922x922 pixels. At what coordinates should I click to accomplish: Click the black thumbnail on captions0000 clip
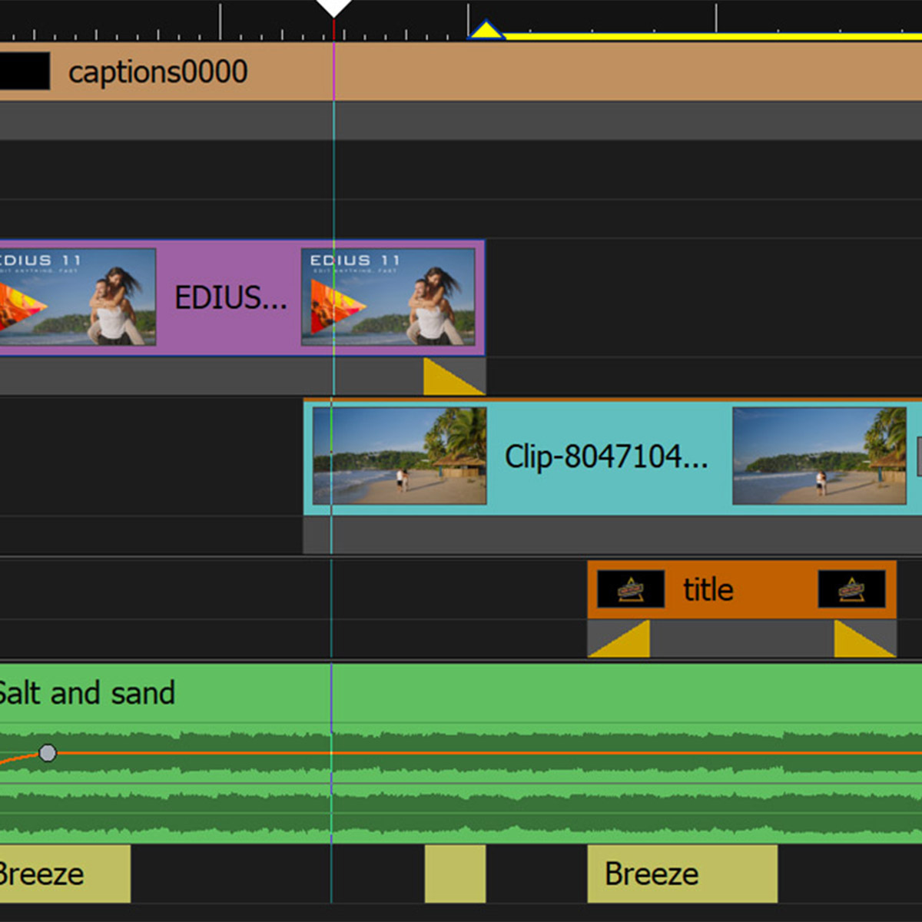[25, 71]
